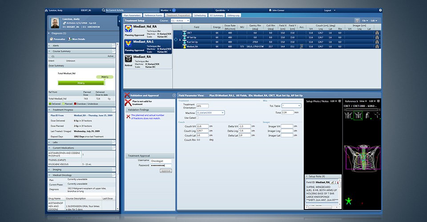Click the green delivered dose progress bar
The width and height of the screenshot is (427, 222).
click(81, 83)
